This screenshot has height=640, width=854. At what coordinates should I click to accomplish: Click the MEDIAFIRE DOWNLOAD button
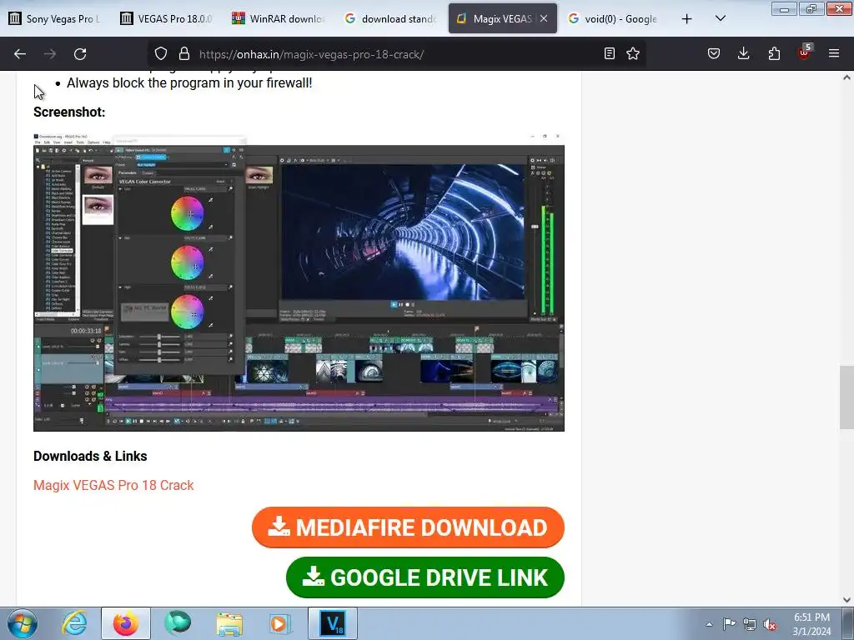pyautogui.click(x=408, y=527)
